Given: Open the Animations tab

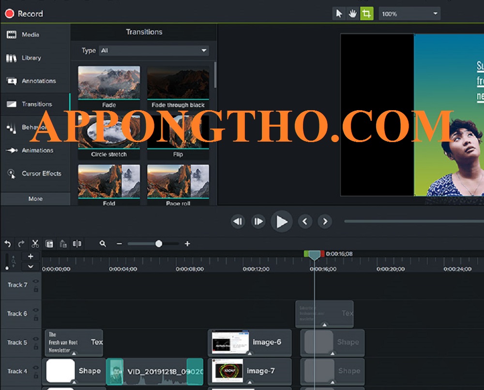Looking at the screenshot, I should pyautogui.click(x=35, y=150).
